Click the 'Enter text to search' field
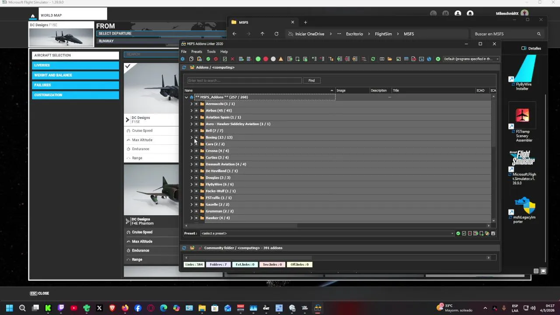Viewport: 560px width, 315px height. pos(244,80)
